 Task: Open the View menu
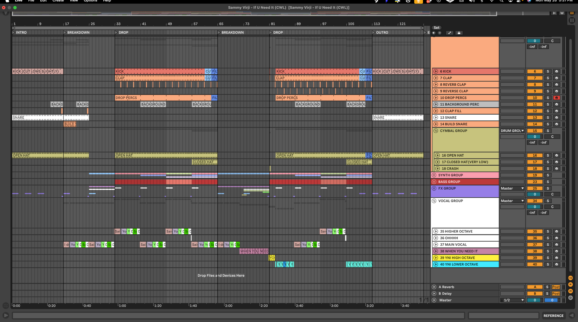74,1
